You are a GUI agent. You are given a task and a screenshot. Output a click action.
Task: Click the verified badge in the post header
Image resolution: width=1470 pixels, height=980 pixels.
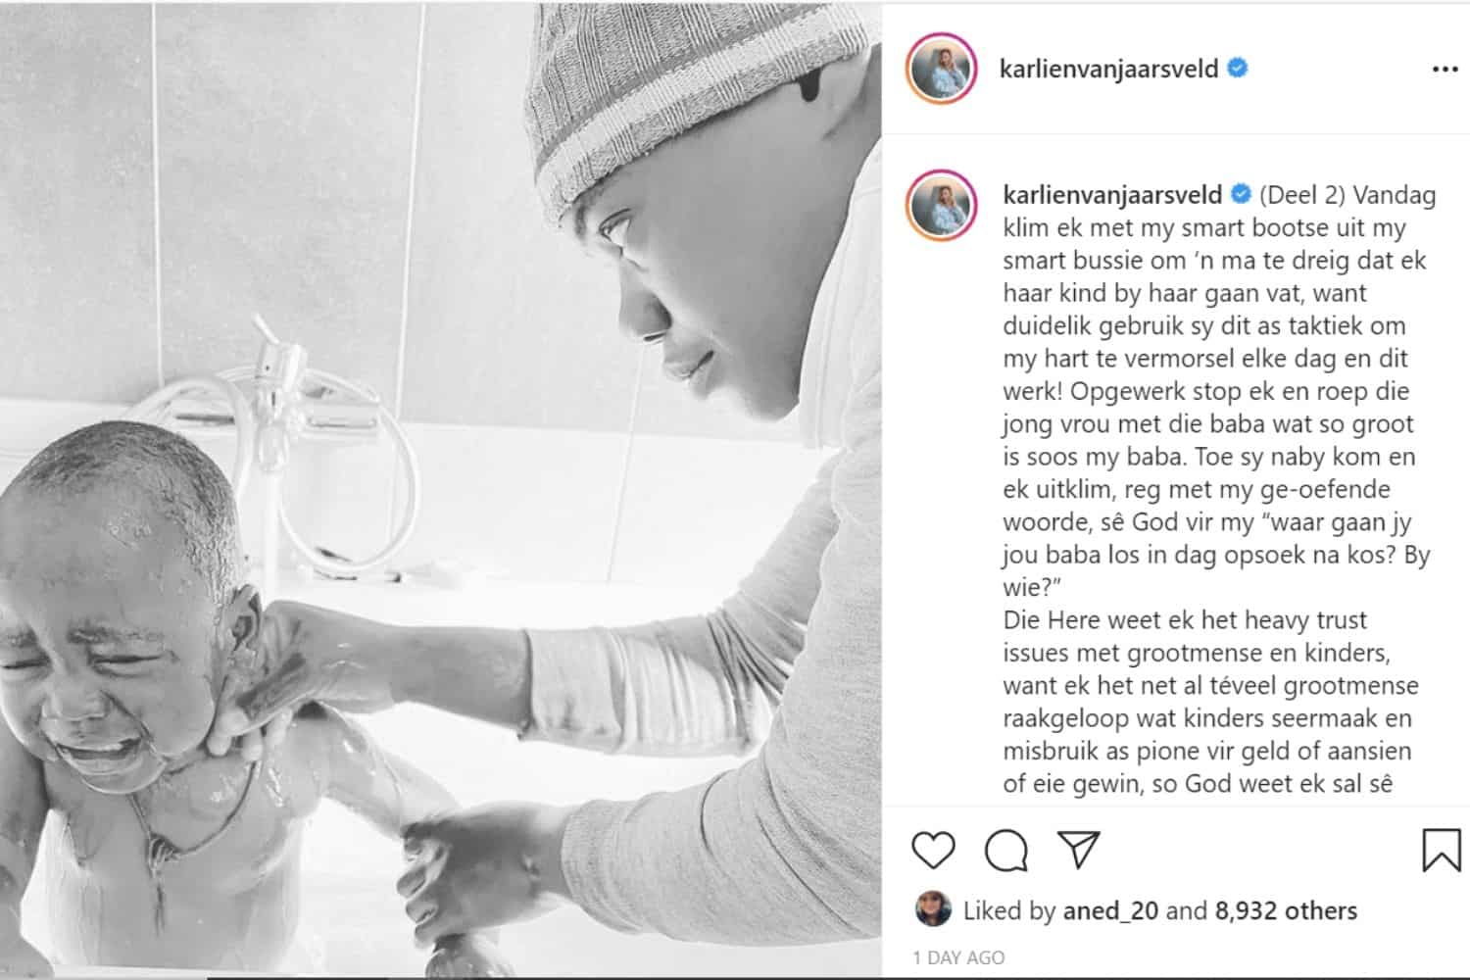click(x=1238, y=68)
